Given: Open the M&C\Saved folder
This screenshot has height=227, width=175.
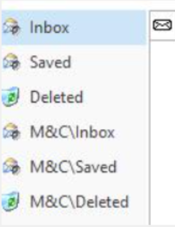Looking at the screenshot, I should tap(73, 167).
